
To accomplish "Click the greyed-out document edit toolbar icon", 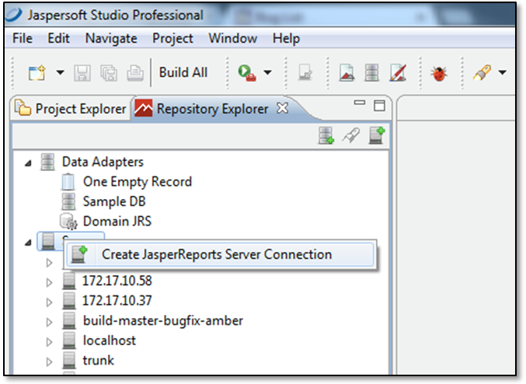I will click(x=305, y=72).
